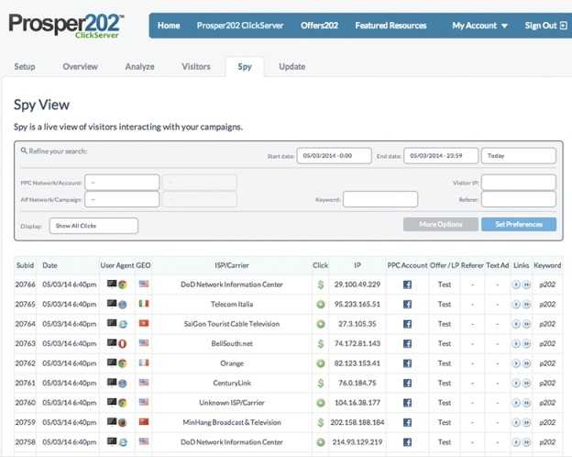572x457 pixels.
Task: Click the ISP/Carrier column header
Action: coord(232,265)
